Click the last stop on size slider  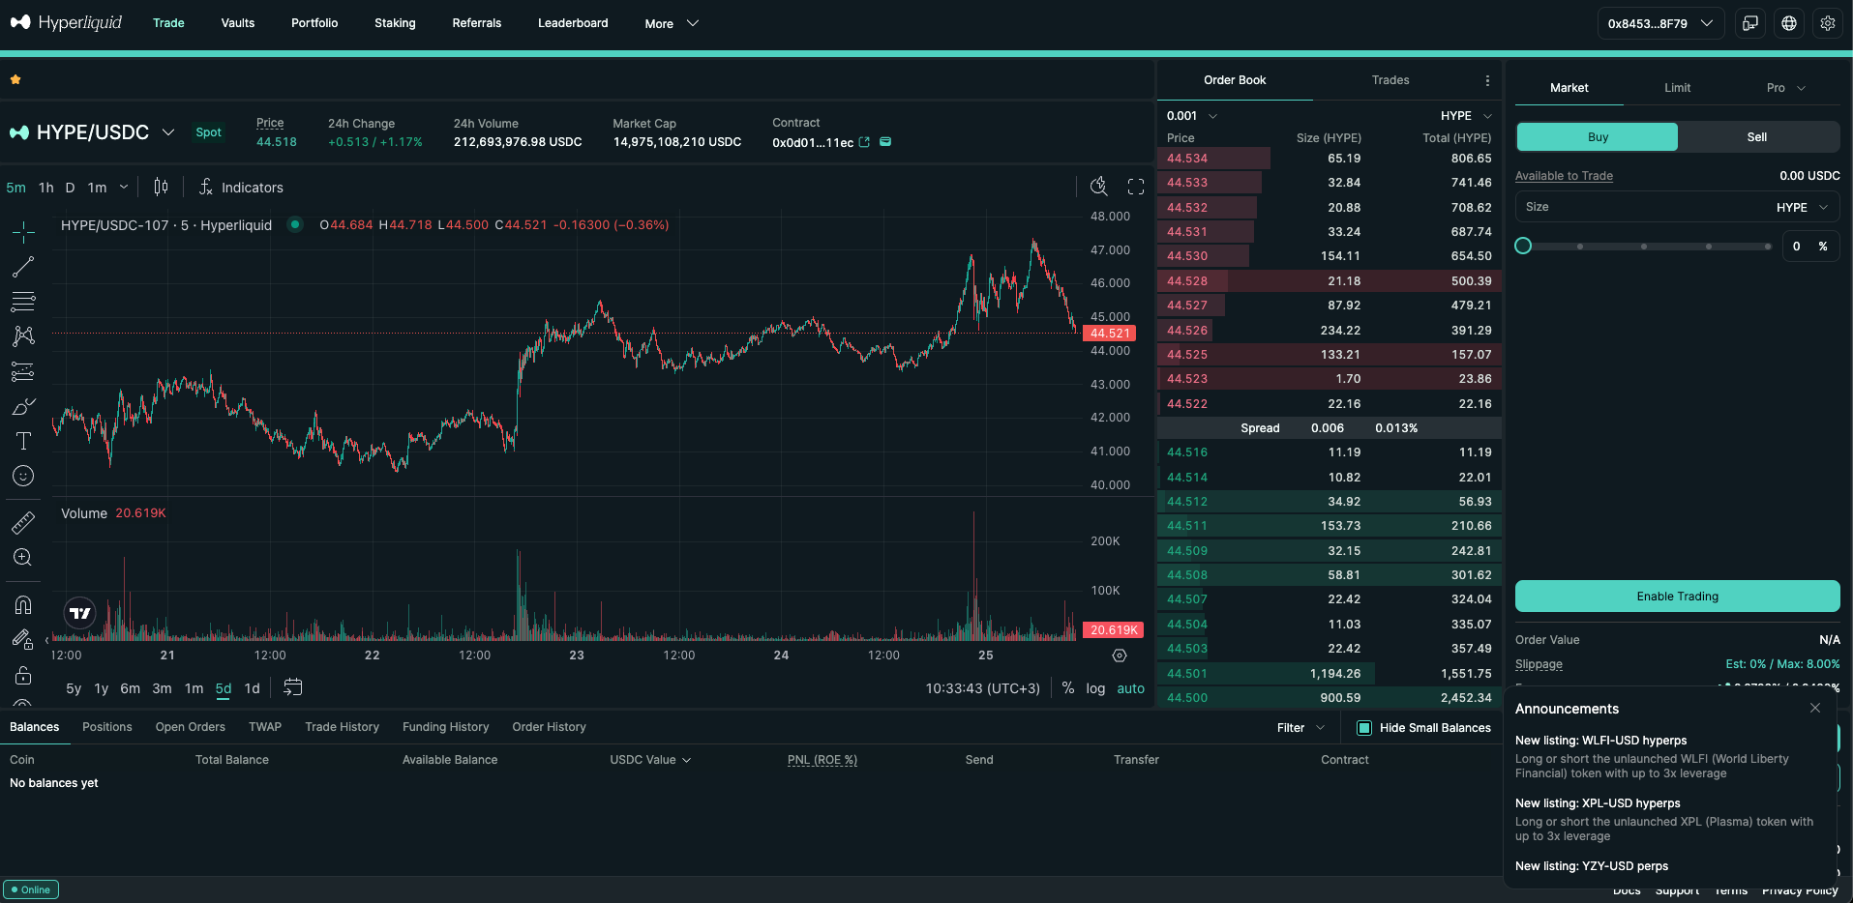coord(1768,247)
